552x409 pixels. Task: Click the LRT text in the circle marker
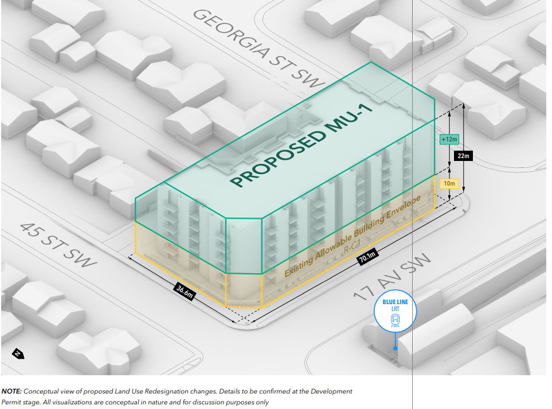coord(394,309)
